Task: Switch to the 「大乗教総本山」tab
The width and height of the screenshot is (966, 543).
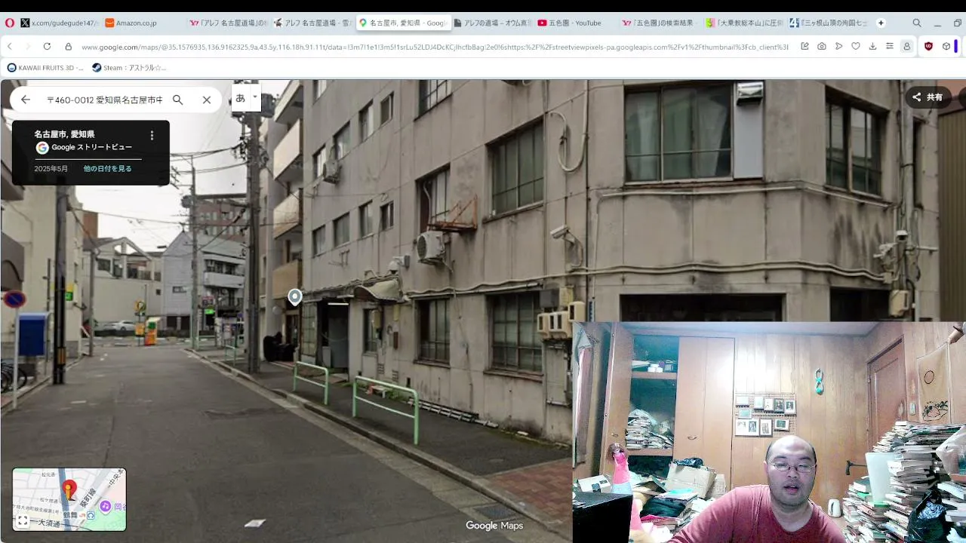Action: (x=745, y=23)
